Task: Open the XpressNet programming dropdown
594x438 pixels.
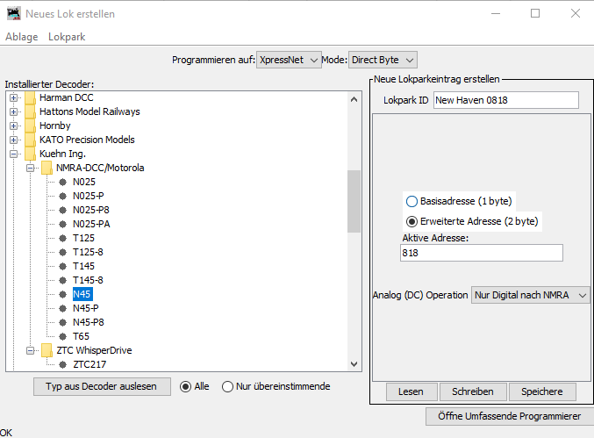Action: (290, 60)
